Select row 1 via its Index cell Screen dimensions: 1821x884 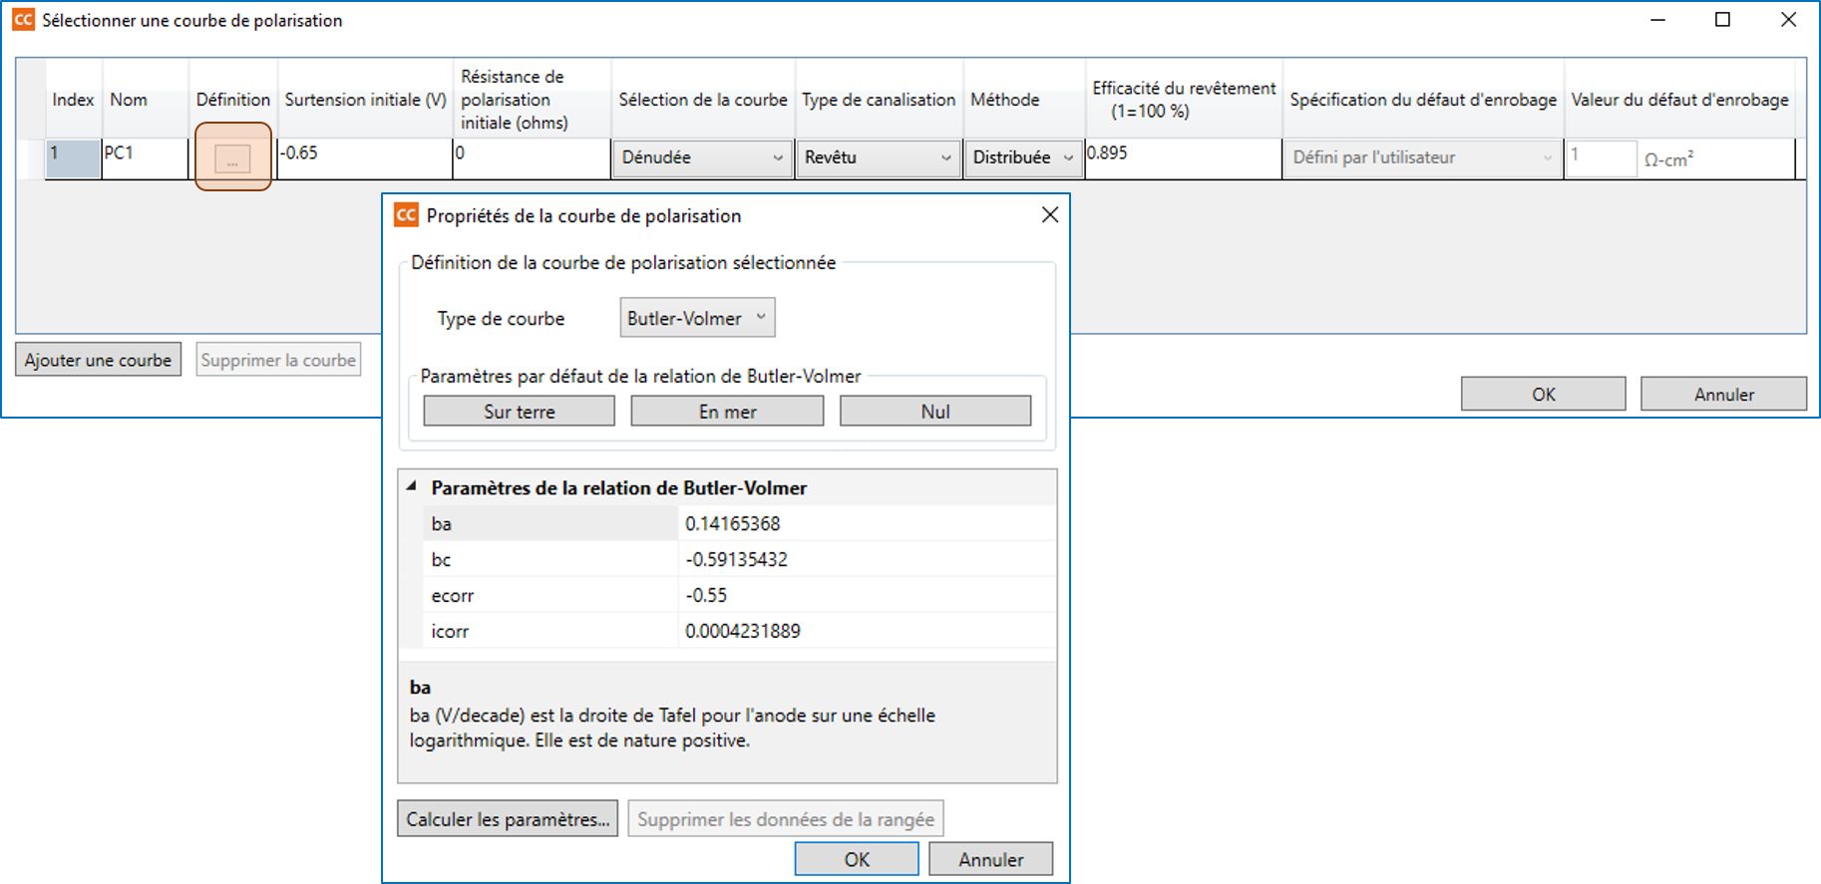(73, 158)
